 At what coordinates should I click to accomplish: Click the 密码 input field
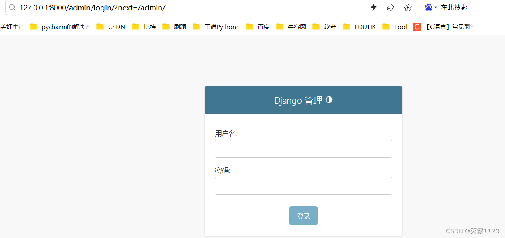[303, 186]
